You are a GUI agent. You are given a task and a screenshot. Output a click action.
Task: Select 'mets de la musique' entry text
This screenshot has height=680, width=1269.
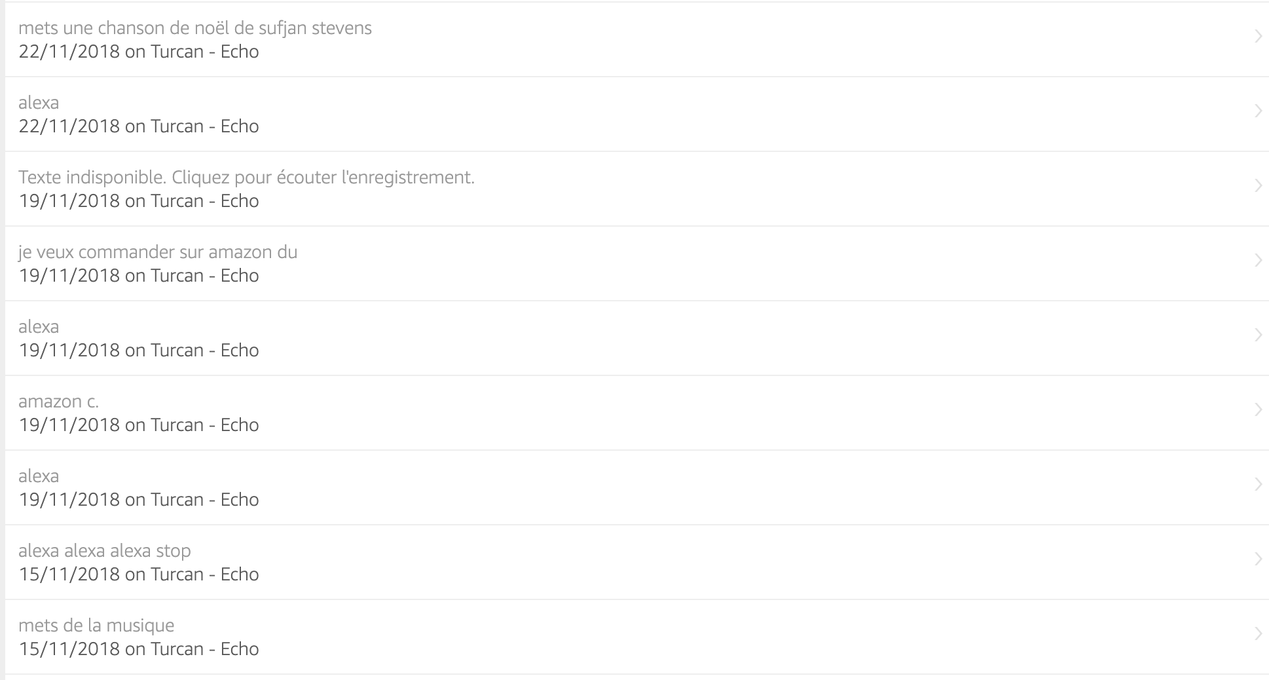[96, 626]
